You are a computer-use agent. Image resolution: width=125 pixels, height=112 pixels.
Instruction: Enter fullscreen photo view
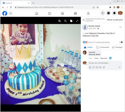(x=77, y=21)
